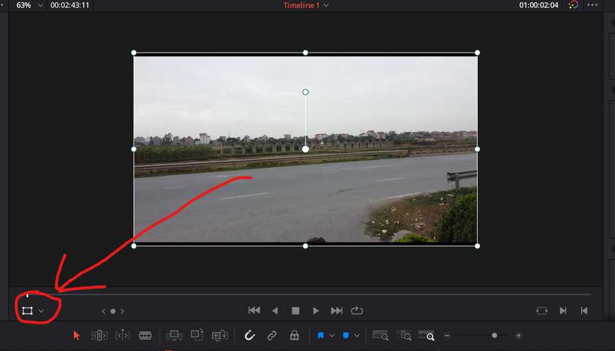Click the 01:00:02:04 timecode field
Image resolution: width=615 pixels, height=351 pixels.
coord(538,5)
